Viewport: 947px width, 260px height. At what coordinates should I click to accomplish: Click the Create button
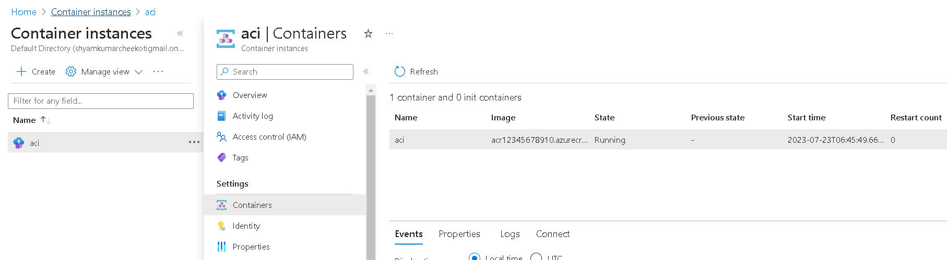coord(36,72)
